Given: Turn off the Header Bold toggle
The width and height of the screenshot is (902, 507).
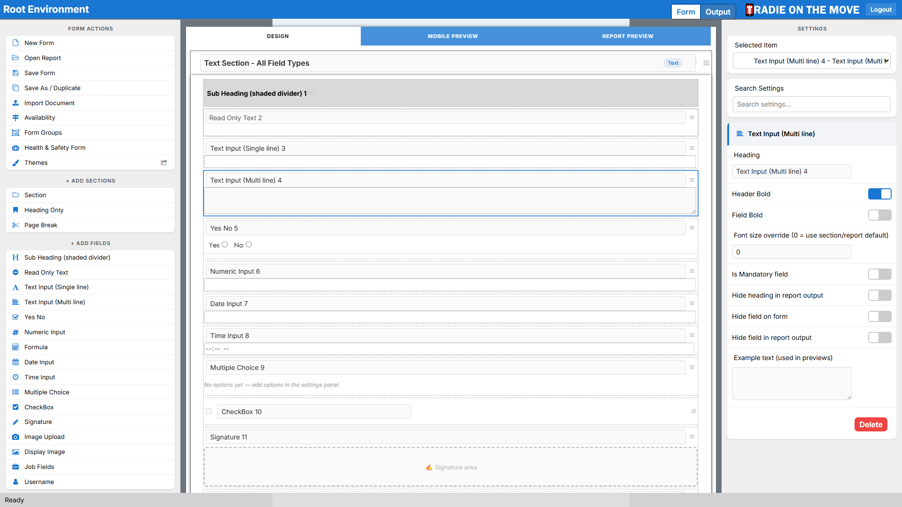Looking at the screenshot, I should [x=879, y=194].
